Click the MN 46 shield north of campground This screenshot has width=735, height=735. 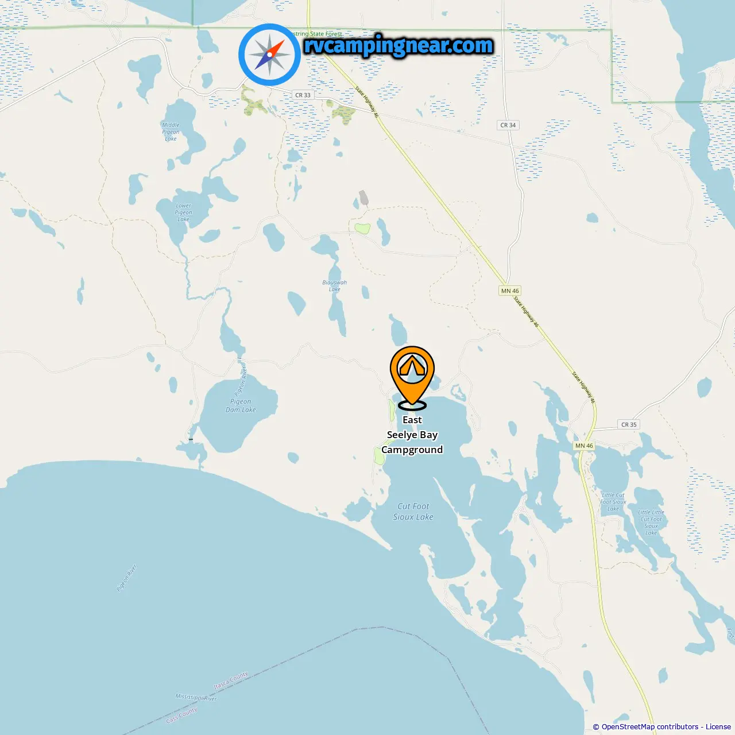(510, 291)
